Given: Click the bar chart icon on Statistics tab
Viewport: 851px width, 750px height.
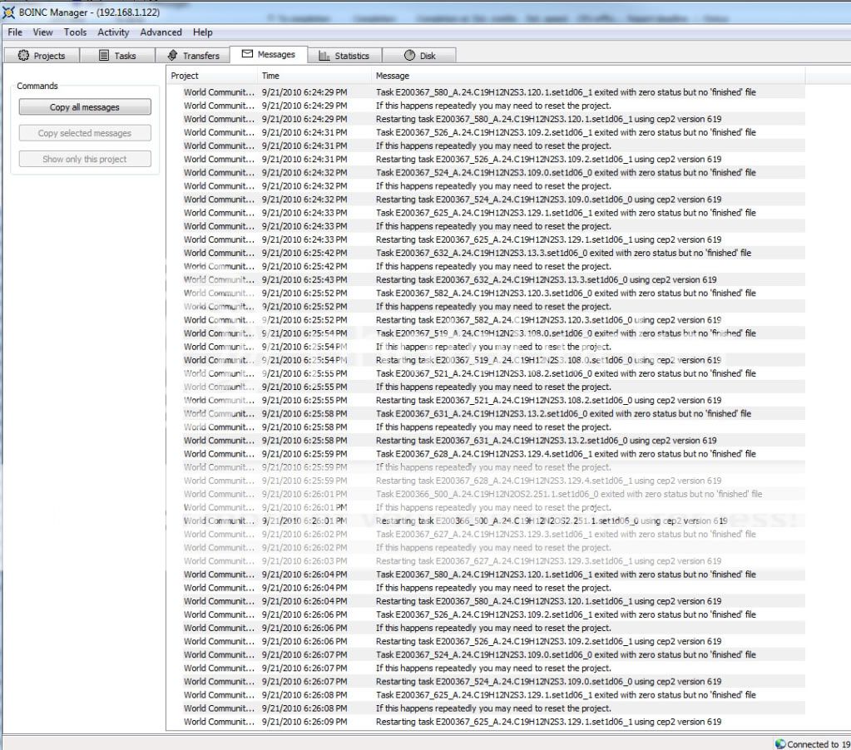Looking at the screenshot, I should (324, 56).
